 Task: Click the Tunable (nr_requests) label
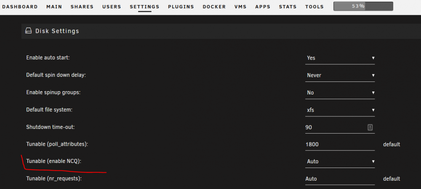coord(54,178)
